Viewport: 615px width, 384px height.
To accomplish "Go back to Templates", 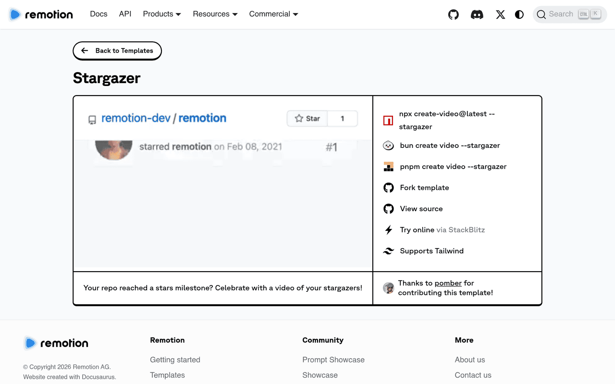I will coord(117,51).
